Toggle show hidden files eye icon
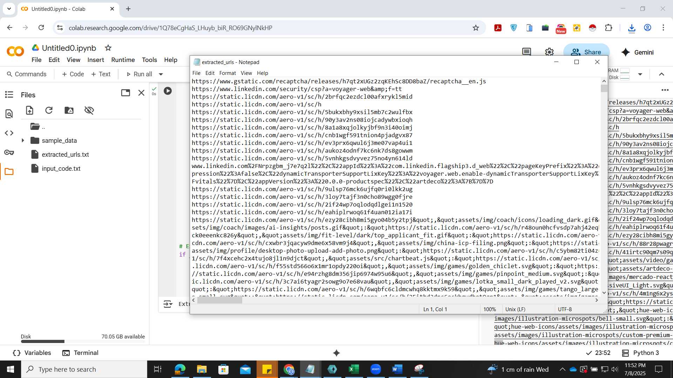The width and height of the screenshot is (673, 378). tap(89, 111)
